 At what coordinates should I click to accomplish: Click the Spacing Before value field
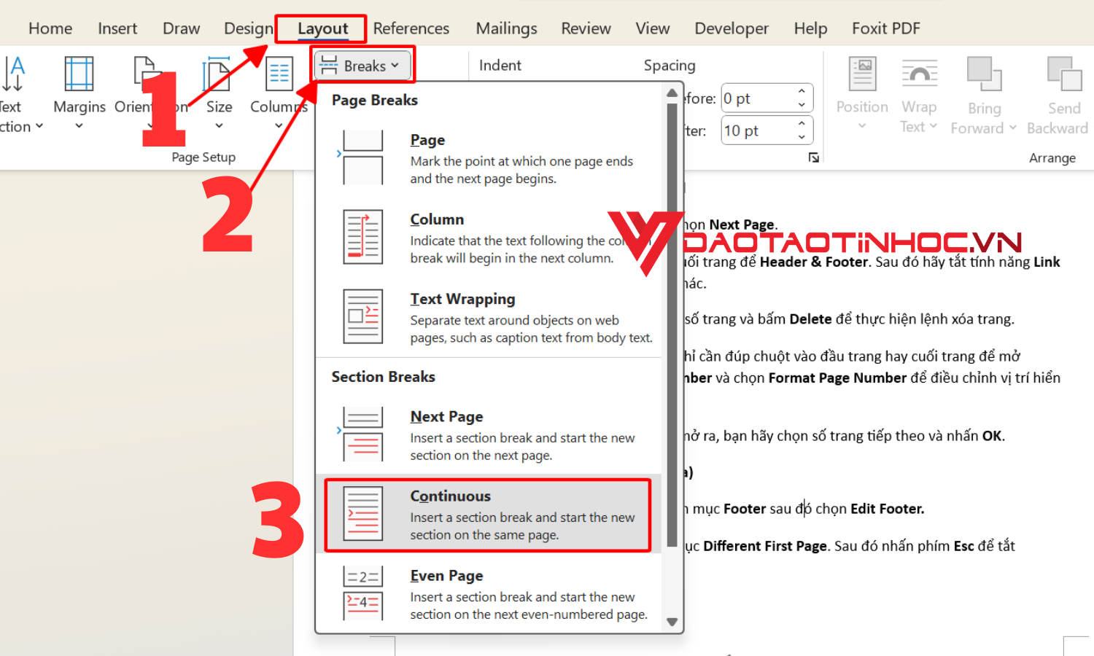click(757, 98)
